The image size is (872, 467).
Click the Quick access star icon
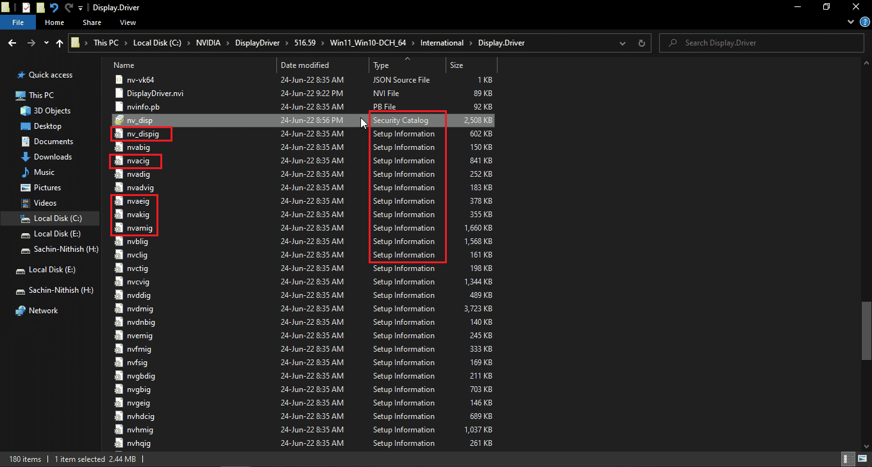tap(21, 75)
